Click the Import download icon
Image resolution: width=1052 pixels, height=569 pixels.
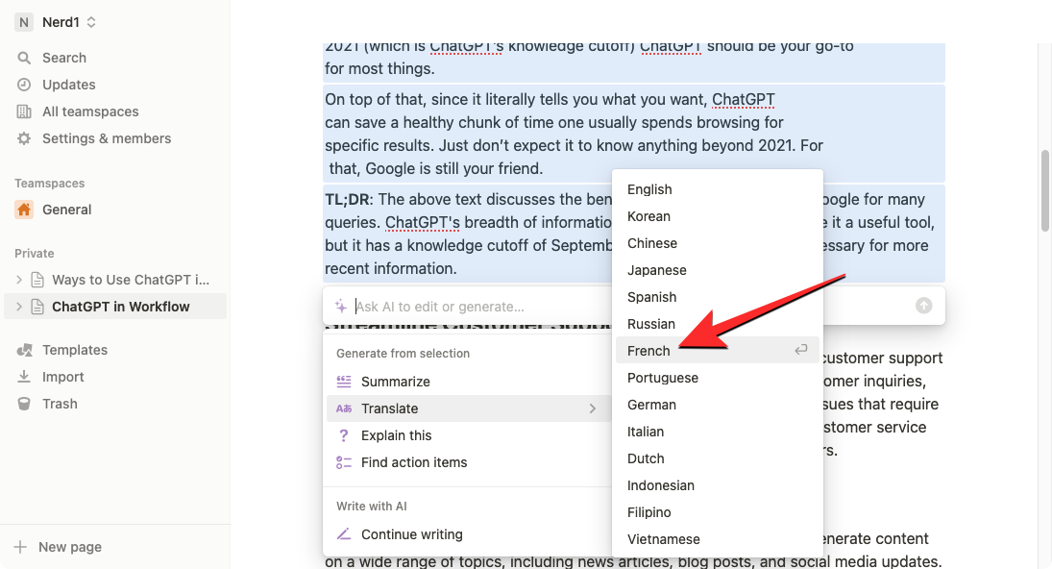tap(24, 377)
